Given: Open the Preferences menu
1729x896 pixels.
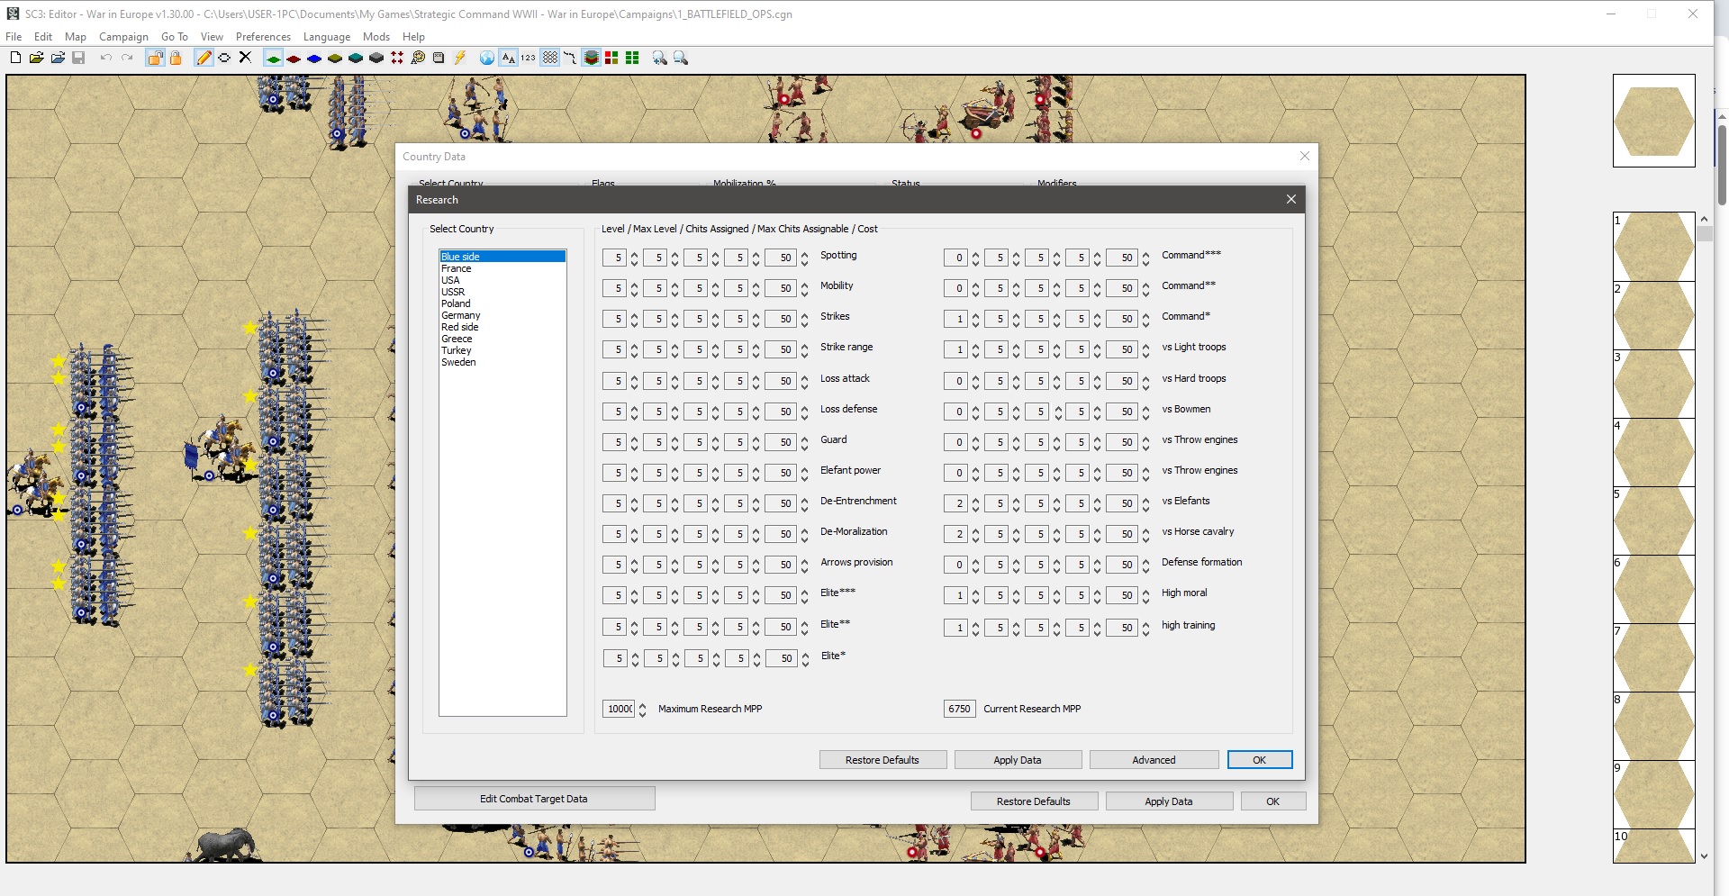Looking at the screenshot, I should (263, 37).
